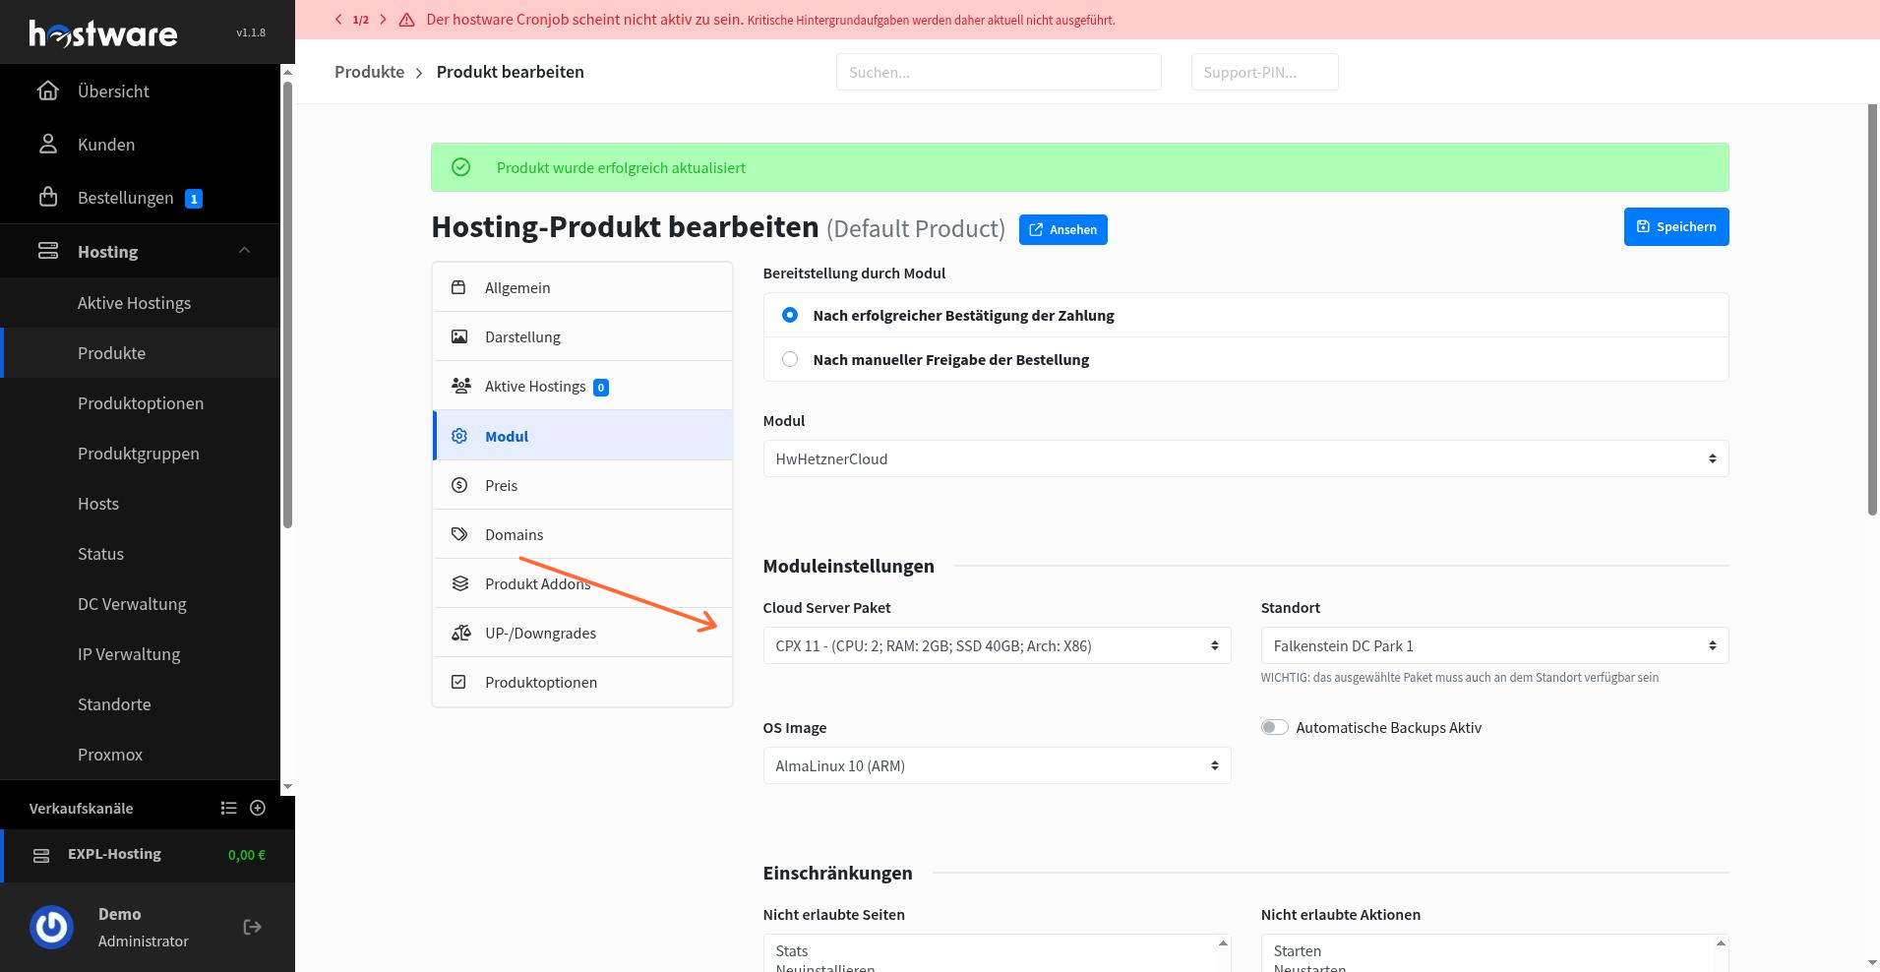This screenshot has width=1880, height=972.
Task: Click the Support-PIN input field
Action: click(x=1264, y=72)
